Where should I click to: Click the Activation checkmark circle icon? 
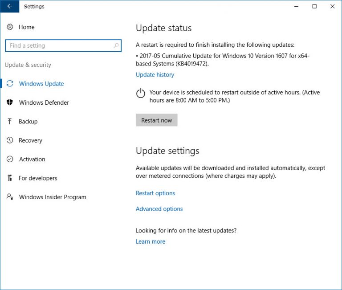[10, 159]
